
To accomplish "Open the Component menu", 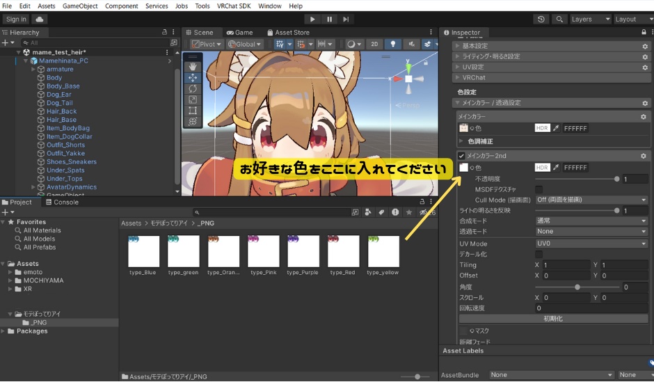I will point(121,6).
